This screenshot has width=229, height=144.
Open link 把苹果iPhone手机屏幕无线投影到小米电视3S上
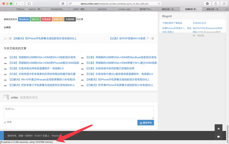pyautogui.click(x=119, y=85)
